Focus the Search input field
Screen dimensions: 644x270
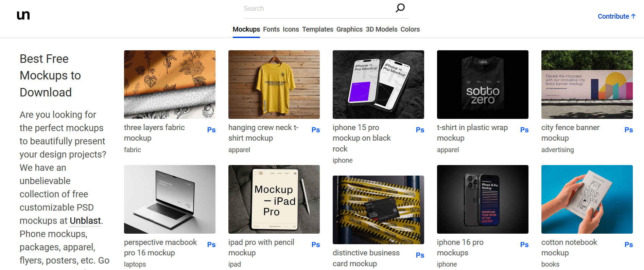pyautogui.click(x=318, y=8)
